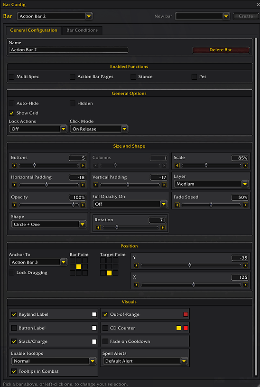Viewport: 260px width, 387px height.
Task: Open Click Mode dropdown
Action: click(99, 129)
